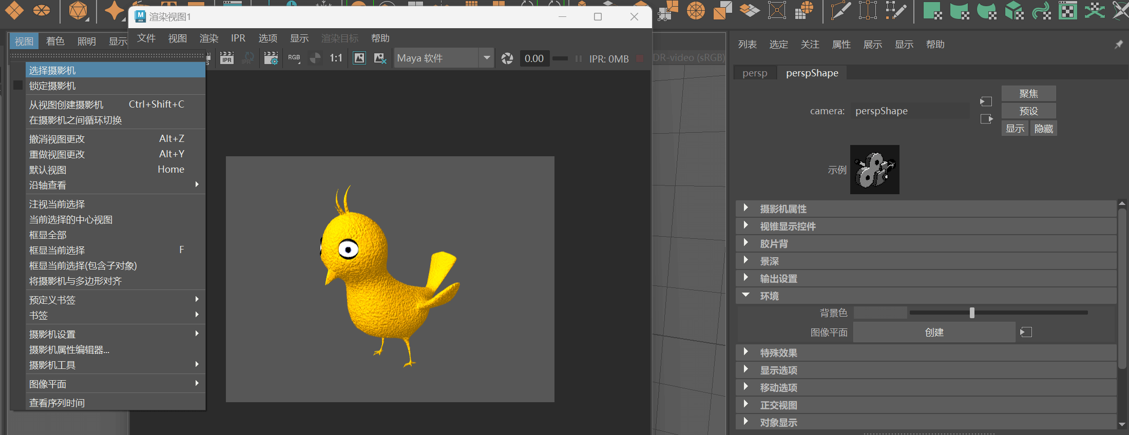The image size is (1129, 435).
Task: Click the 显示 button beside 隐藏
Action: click(x=1015, y=128)
